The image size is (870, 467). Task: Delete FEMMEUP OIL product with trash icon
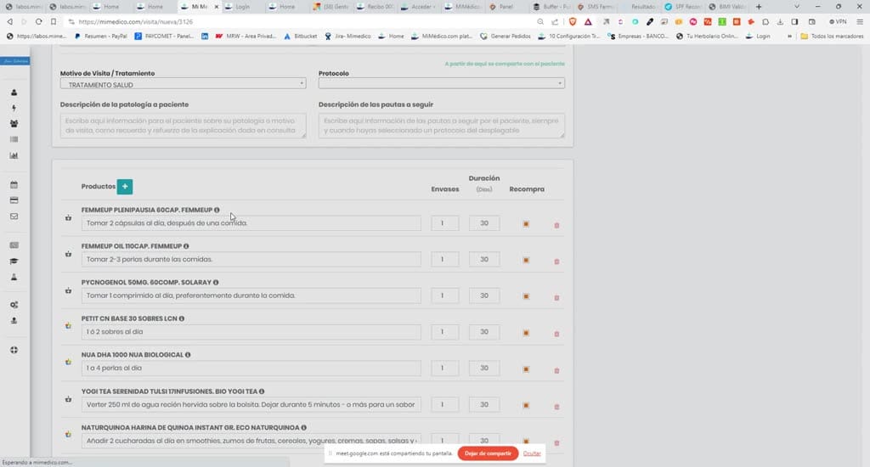tap(556, 262)
